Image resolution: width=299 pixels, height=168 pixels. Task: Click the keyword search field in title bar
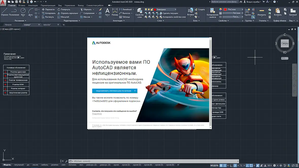[x=224, y=2]
